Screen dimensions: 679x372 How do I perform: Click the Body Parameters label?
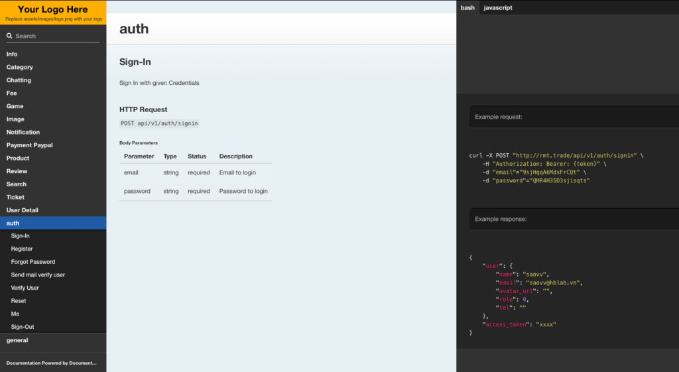pyautogui.click(x=139, y=143)
